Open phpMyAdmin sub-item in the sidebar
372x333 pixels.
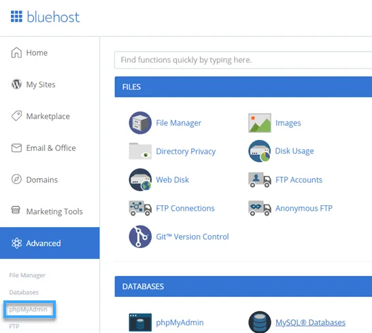click(29, 309)
